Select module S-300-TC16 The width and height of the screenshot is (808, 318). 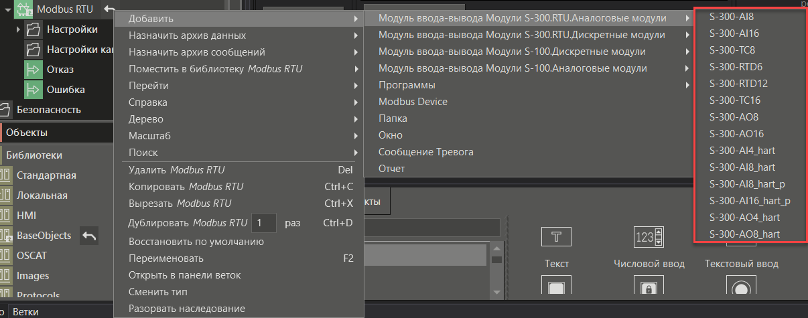coord(750,100)
